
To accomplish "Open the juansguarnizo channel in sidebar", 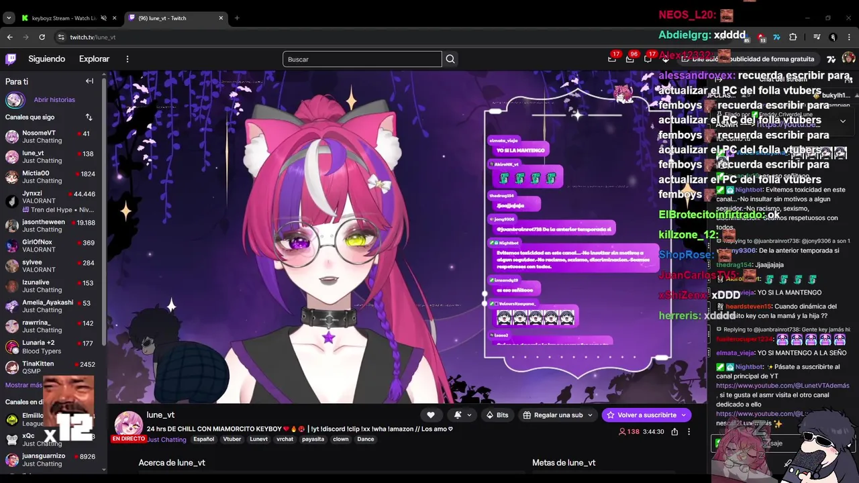I will tap(50, 460).
